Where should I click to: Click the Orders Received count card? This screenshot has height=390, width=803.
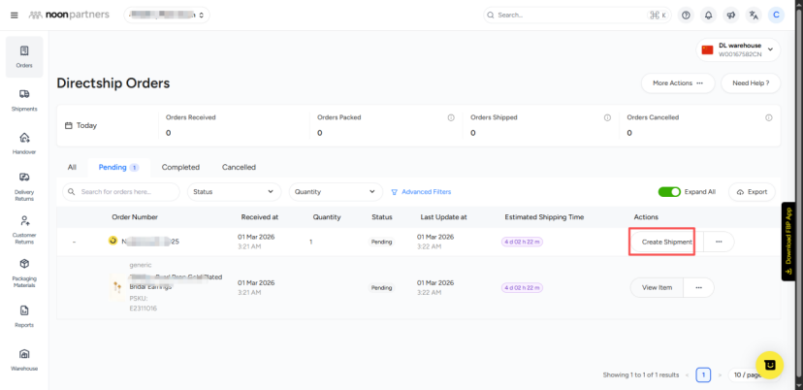click(x=234, y=125)
